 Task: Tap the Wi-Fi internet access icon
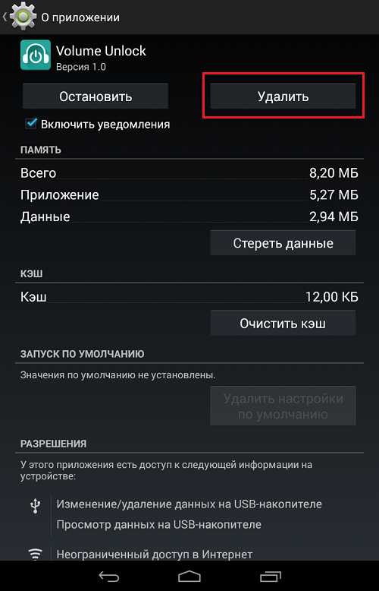34,555
